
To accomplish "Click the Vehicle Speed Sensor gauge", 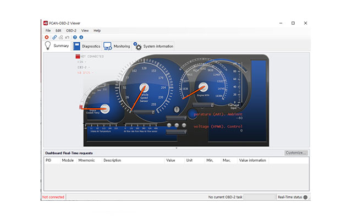I will click(x=145, y=87).
